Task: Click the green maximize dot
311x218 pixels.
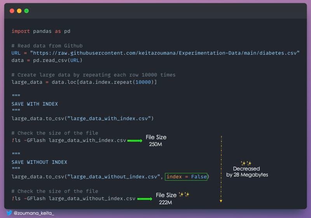Action: coord(26,11)
